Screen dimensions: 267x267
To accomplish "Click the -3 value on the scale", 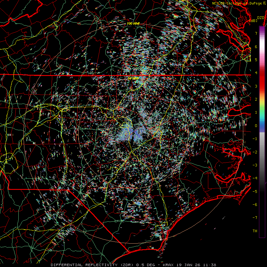I will click(x=255, y=165).
